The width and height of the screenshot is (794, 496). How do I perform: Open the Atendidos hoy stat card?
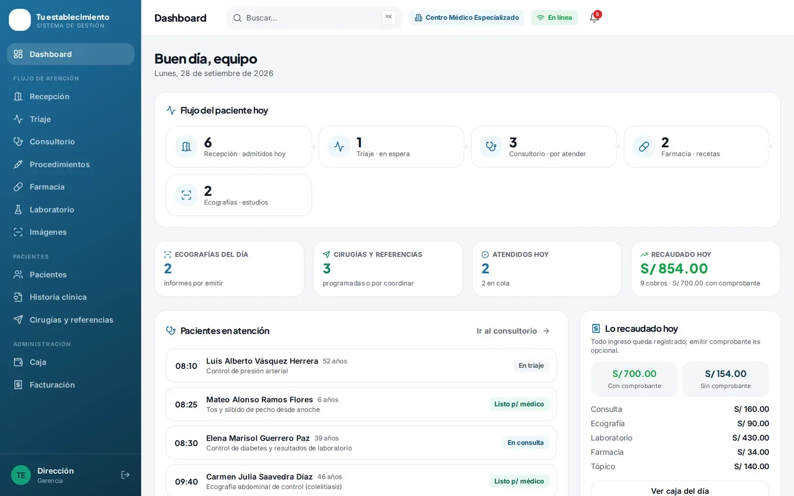coord(547,269)
